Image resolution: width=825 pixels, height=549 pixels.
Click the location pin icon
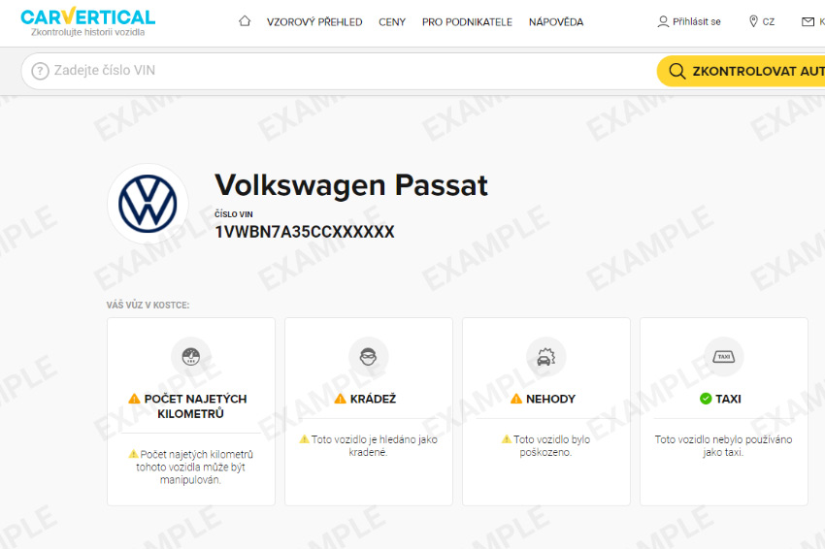tap(753, 21)
